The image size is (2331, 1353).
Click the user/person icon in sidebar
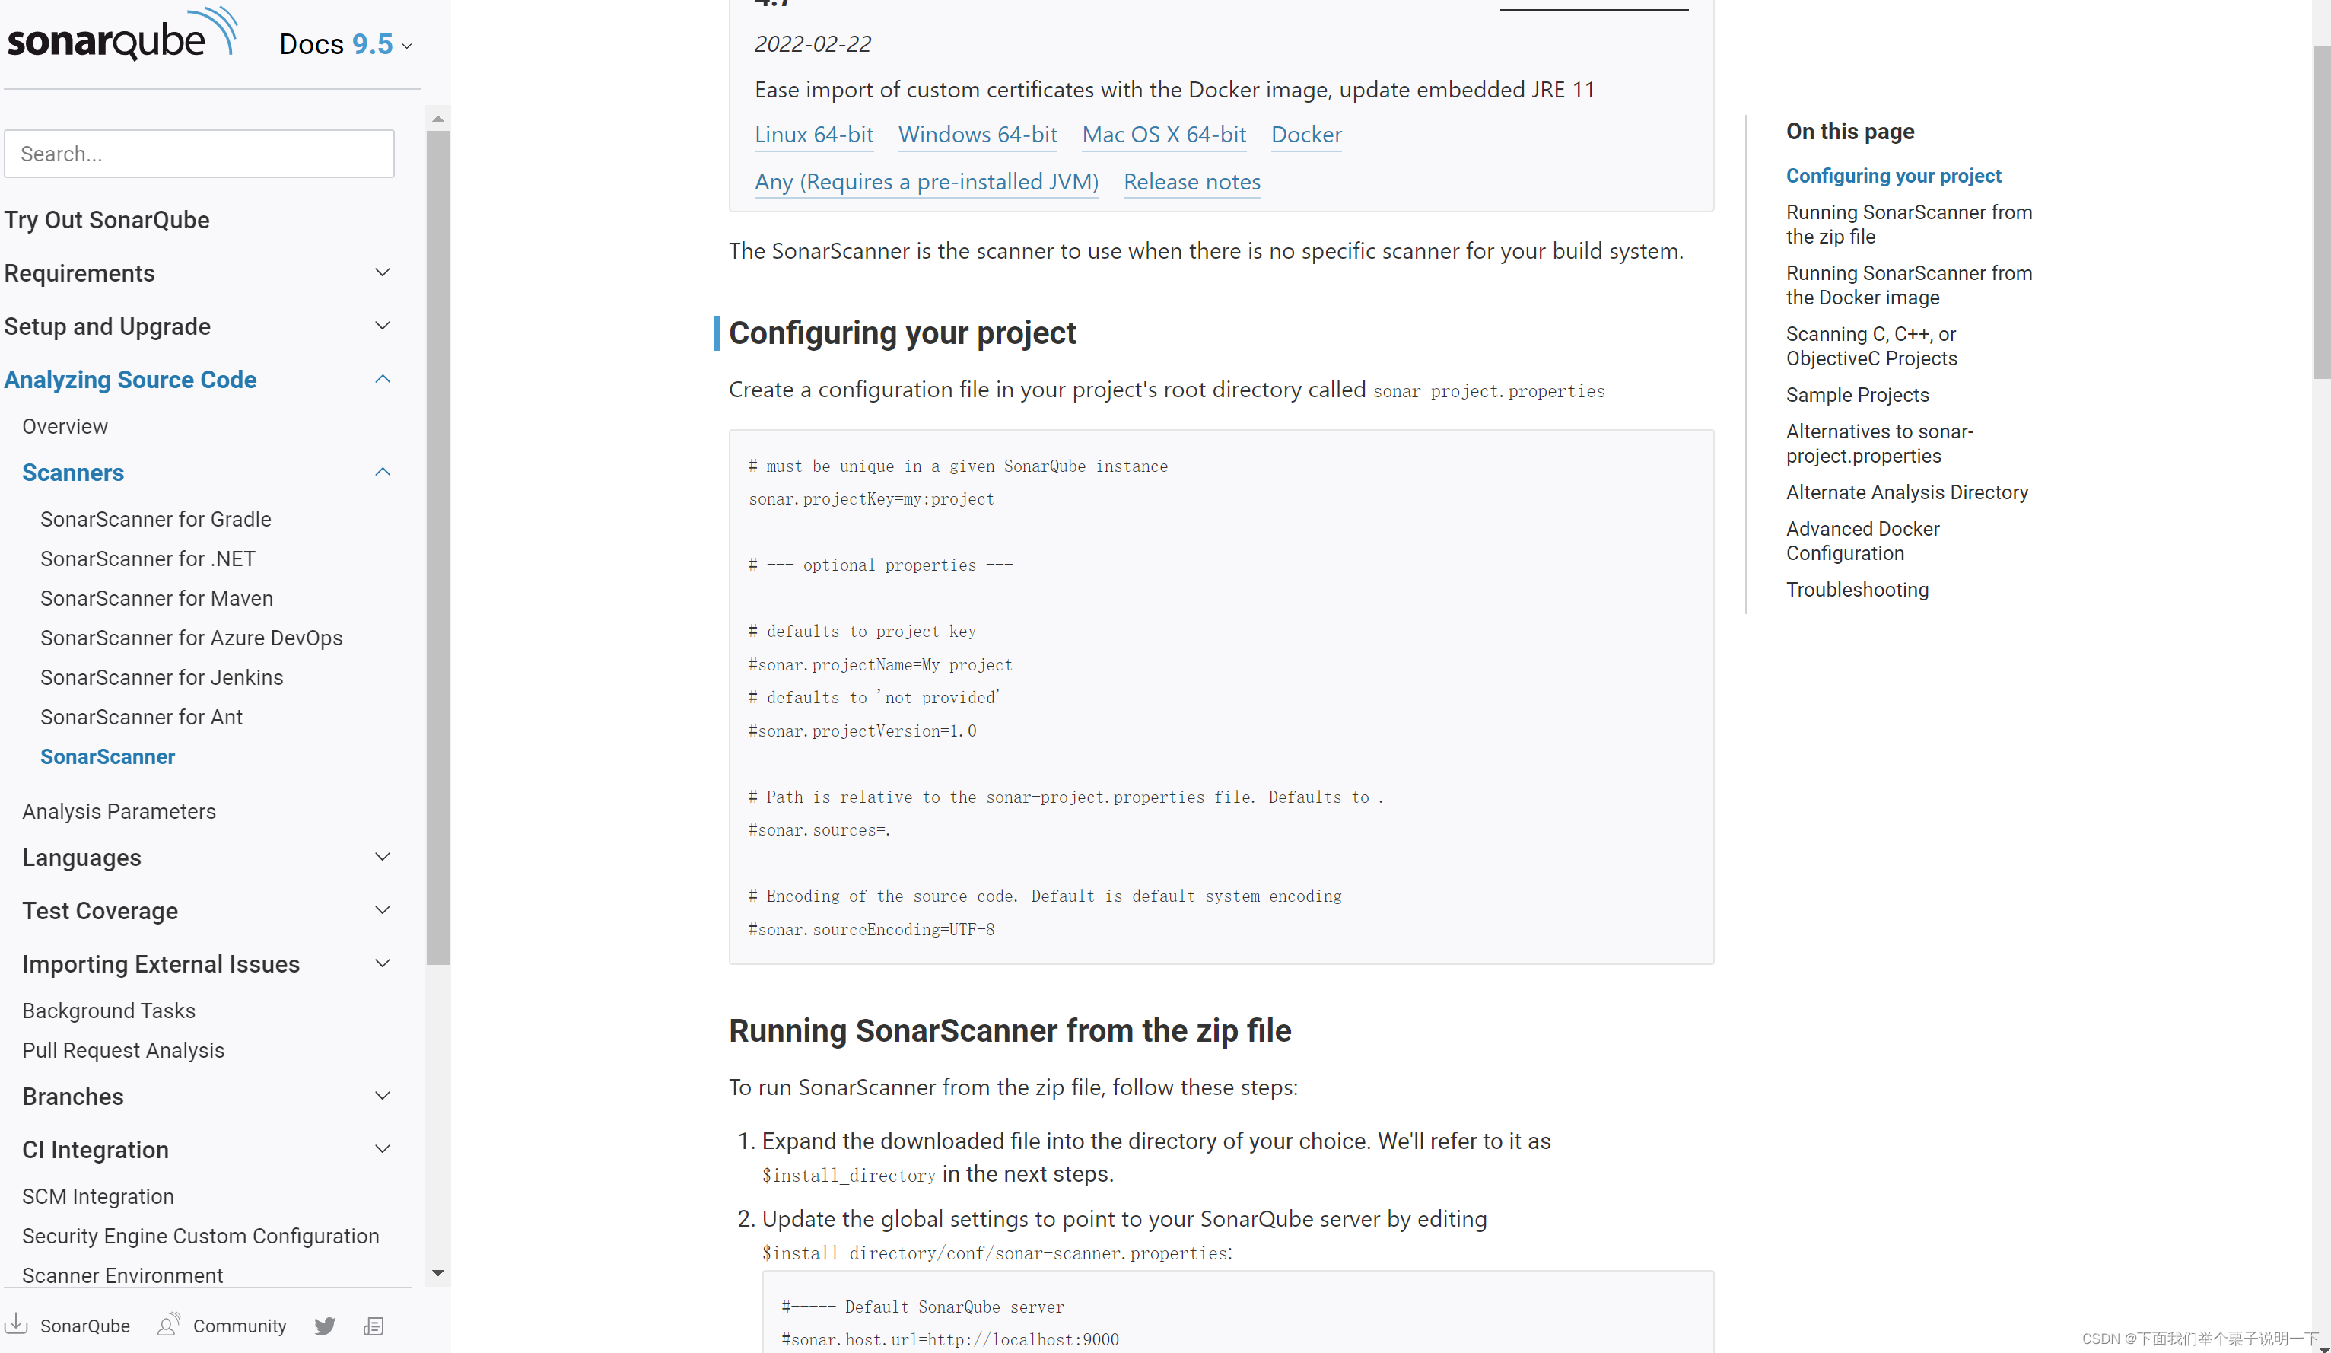tap(167, 1324)
